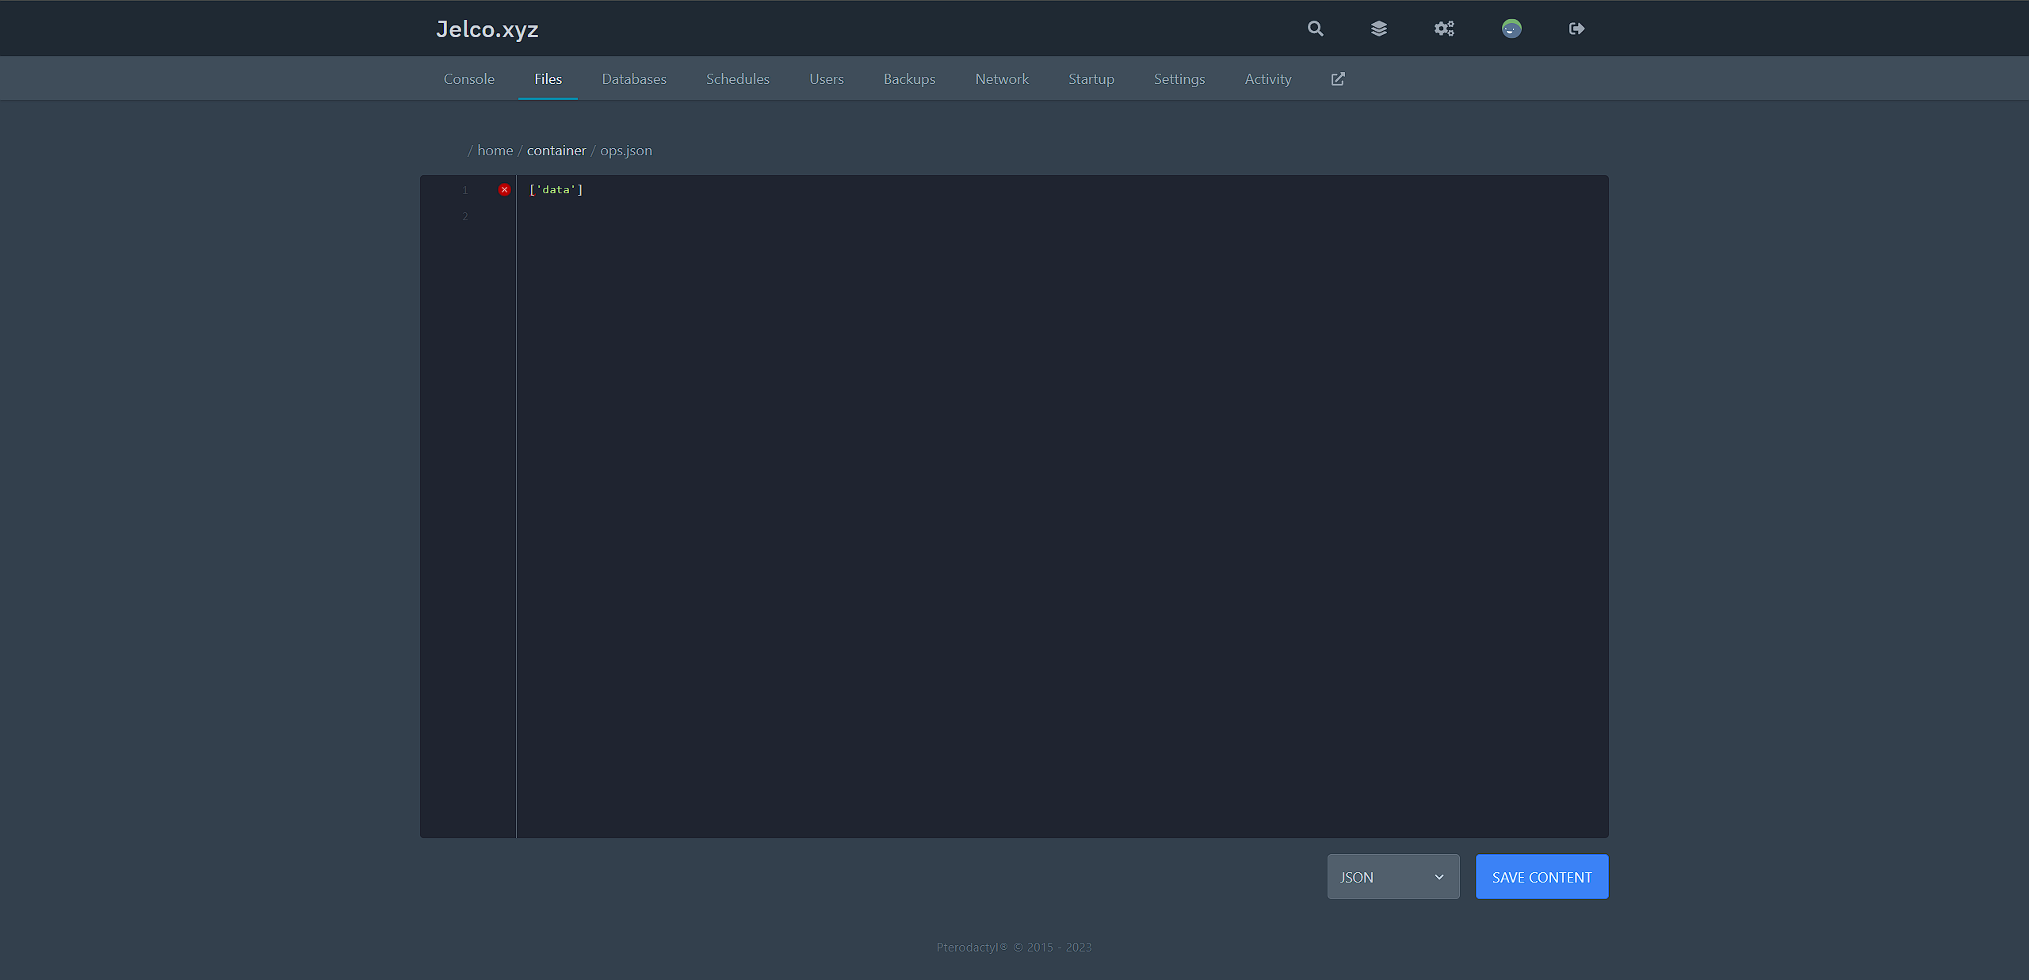Click the Pterodactyl footer link
Screen dimensions: 2029x980
pyautogui.click(x=972, y=947)
